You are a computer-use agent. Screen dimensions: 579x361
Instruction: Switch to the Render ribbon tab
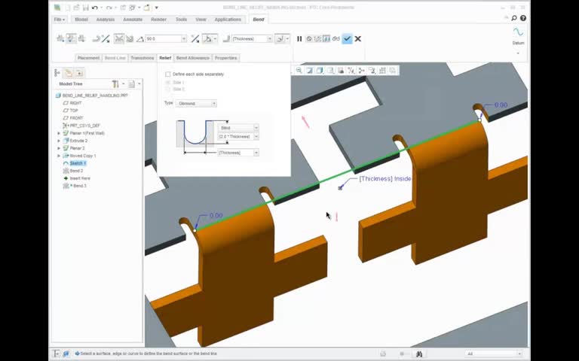158,19
